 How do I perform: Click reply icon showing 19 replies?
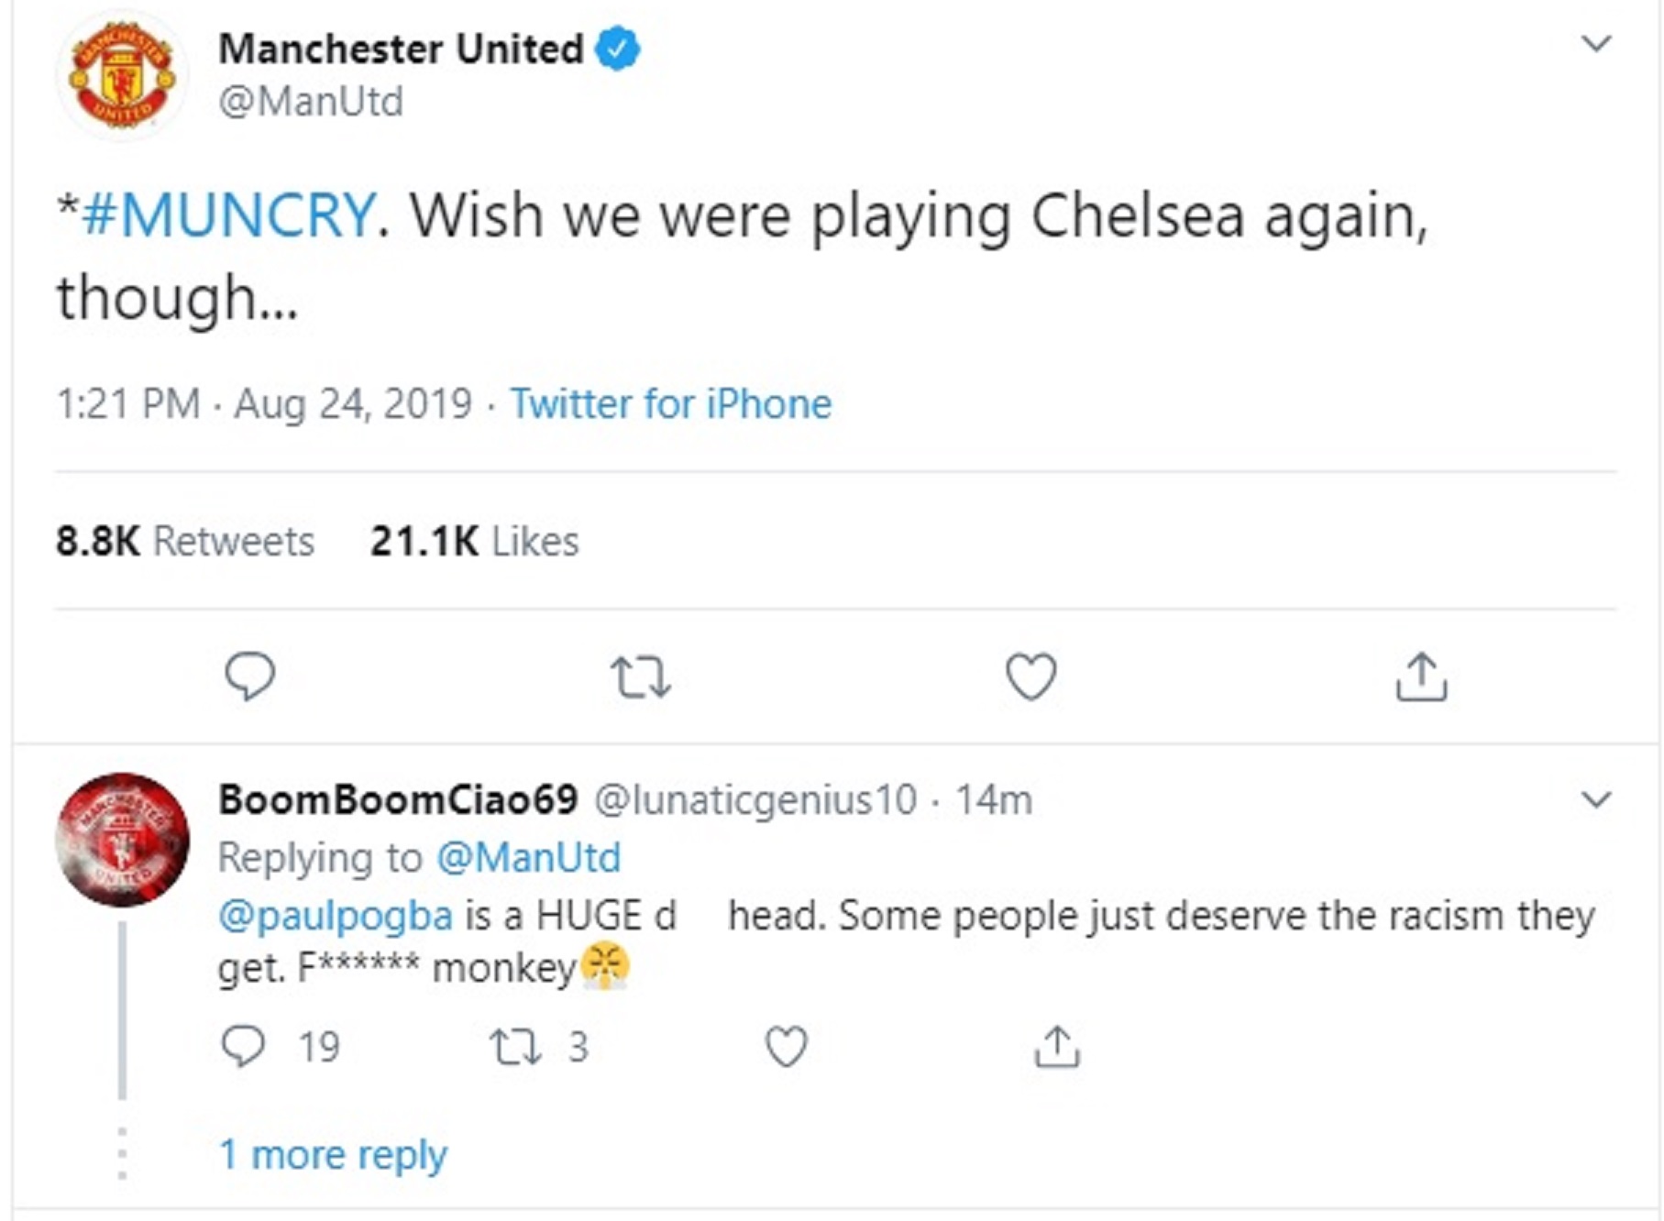click(x=281, y=1046)
